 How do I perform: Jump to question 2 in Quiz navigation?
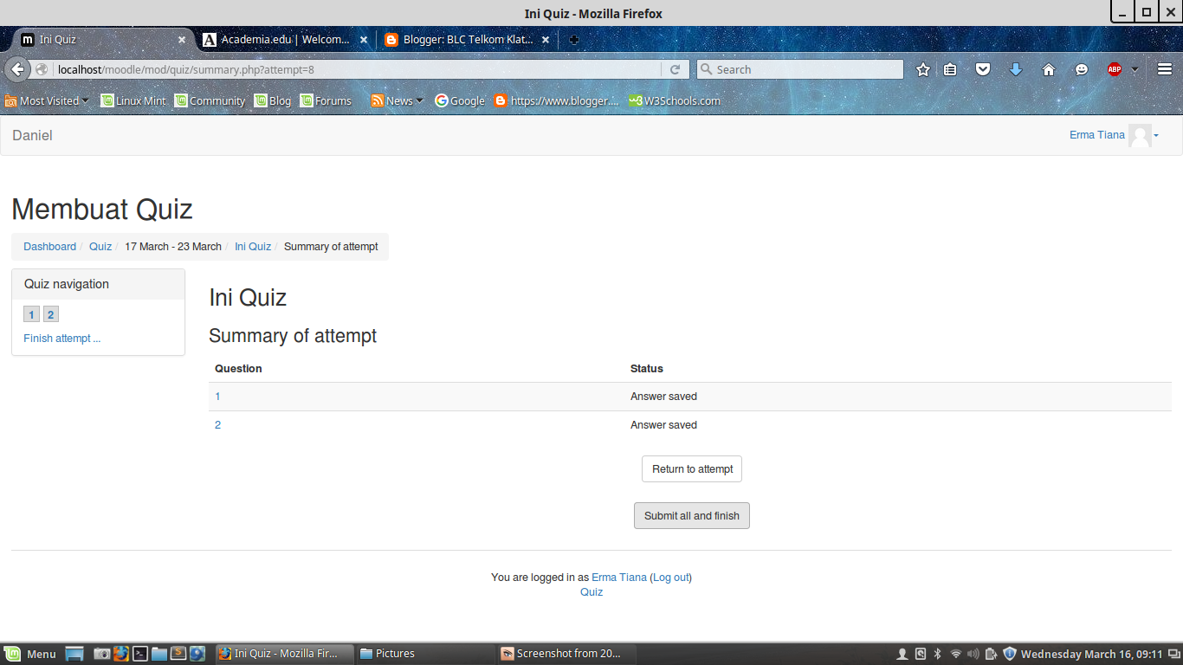tap(51, 314)
